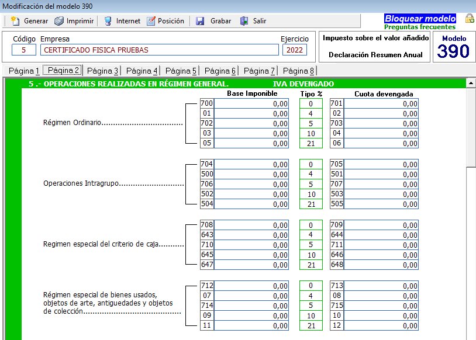Open the Preguntas frecuentes link
476x340 pixels.
point(419,27)
